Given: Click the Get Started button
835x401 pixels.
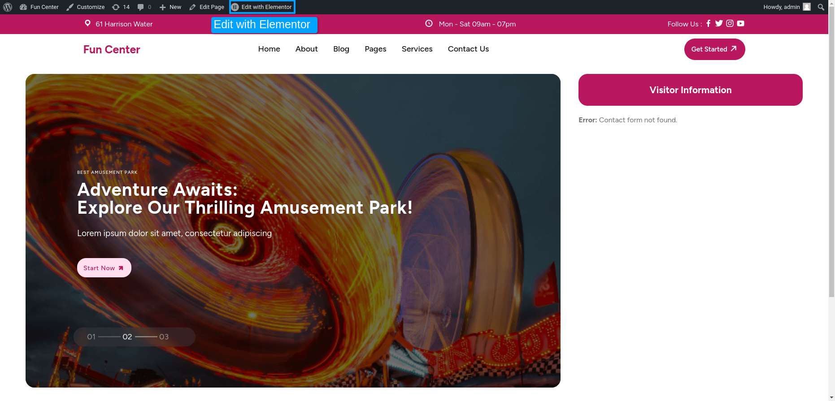Looking at the screenshot, I should [714, 49].
